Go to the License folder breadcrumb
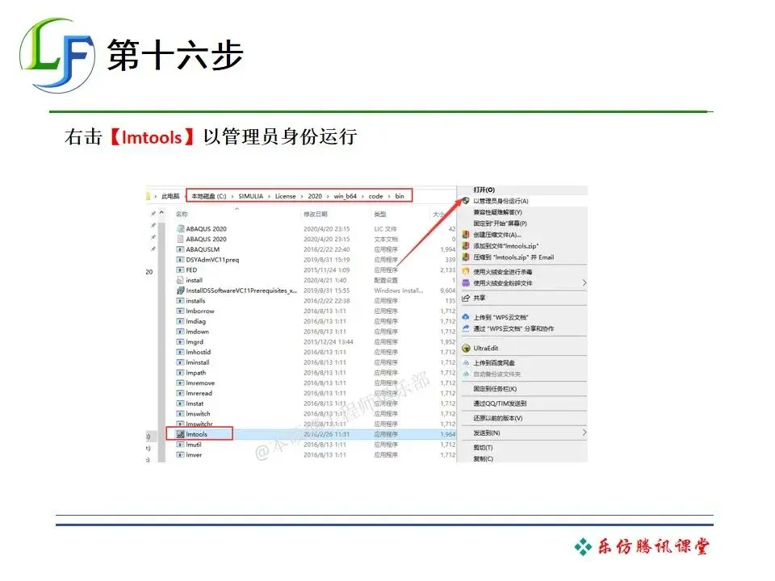 285,196
